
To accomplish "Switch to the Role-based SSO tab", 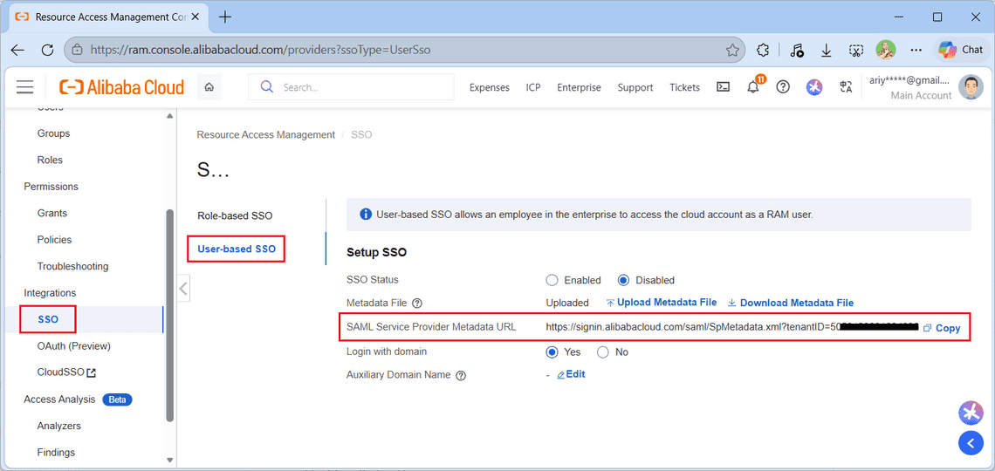I will pyautogui.click(x=235, y=215).
